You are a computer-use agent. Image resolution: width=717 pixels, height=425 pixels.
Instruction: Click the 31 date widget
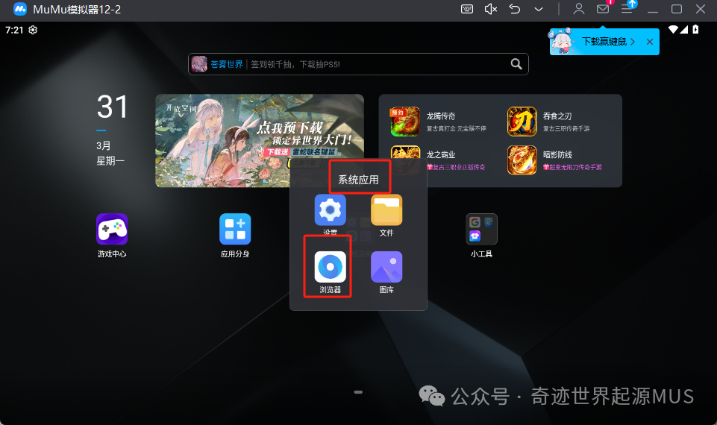112,107
